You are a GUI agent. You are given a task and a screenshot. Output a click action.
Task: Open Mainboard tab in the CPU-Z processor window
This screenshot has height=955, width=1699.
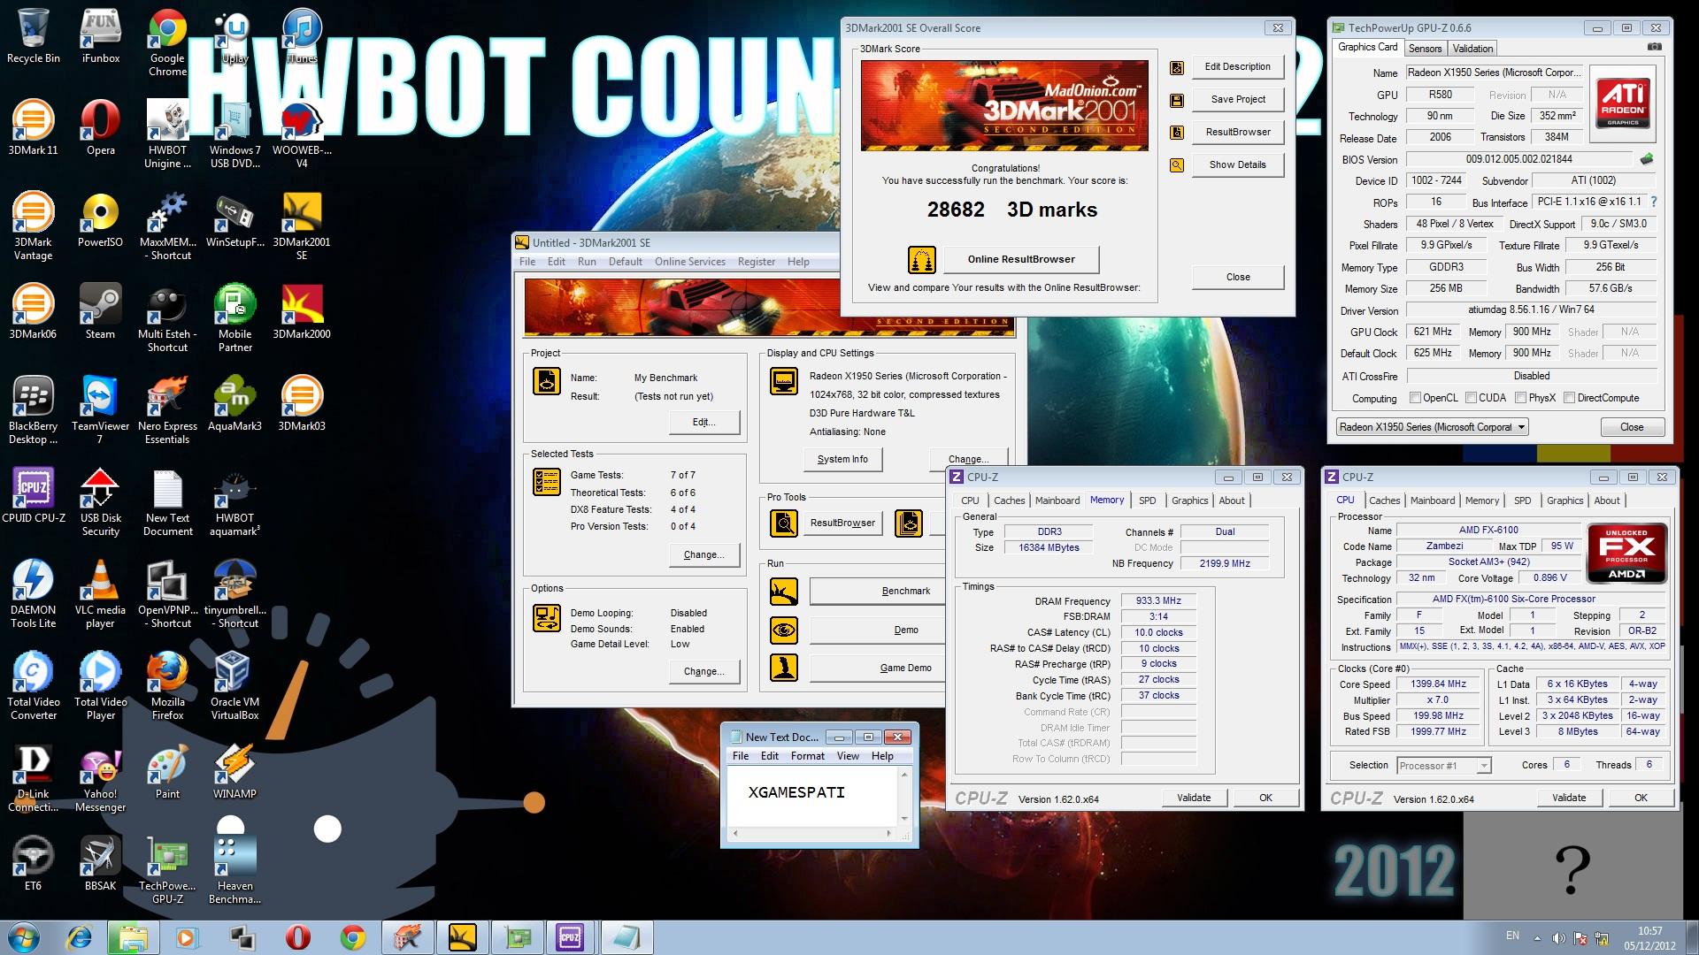click(x=1432, y=500)
